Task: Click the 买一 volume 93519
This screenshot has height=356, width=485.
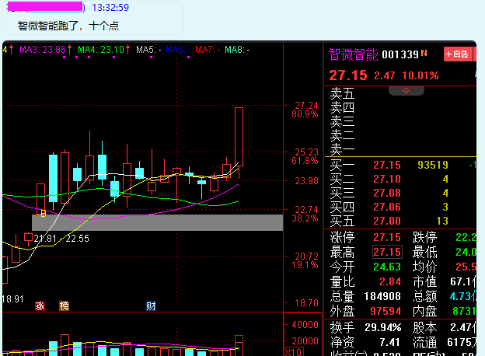Action: (433, 165)
